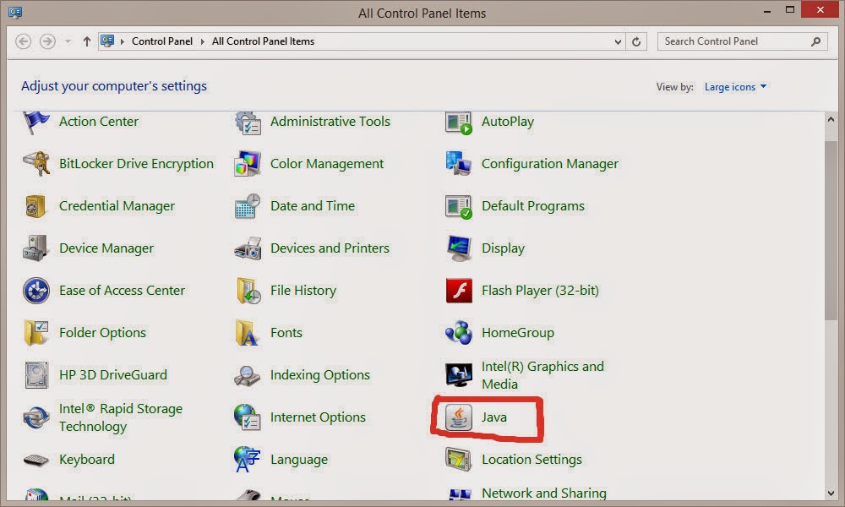Open BitLocker Drive Encryption
Image resolution: width=845 pixels, height=507 pixels.
(x=136, y=163)
